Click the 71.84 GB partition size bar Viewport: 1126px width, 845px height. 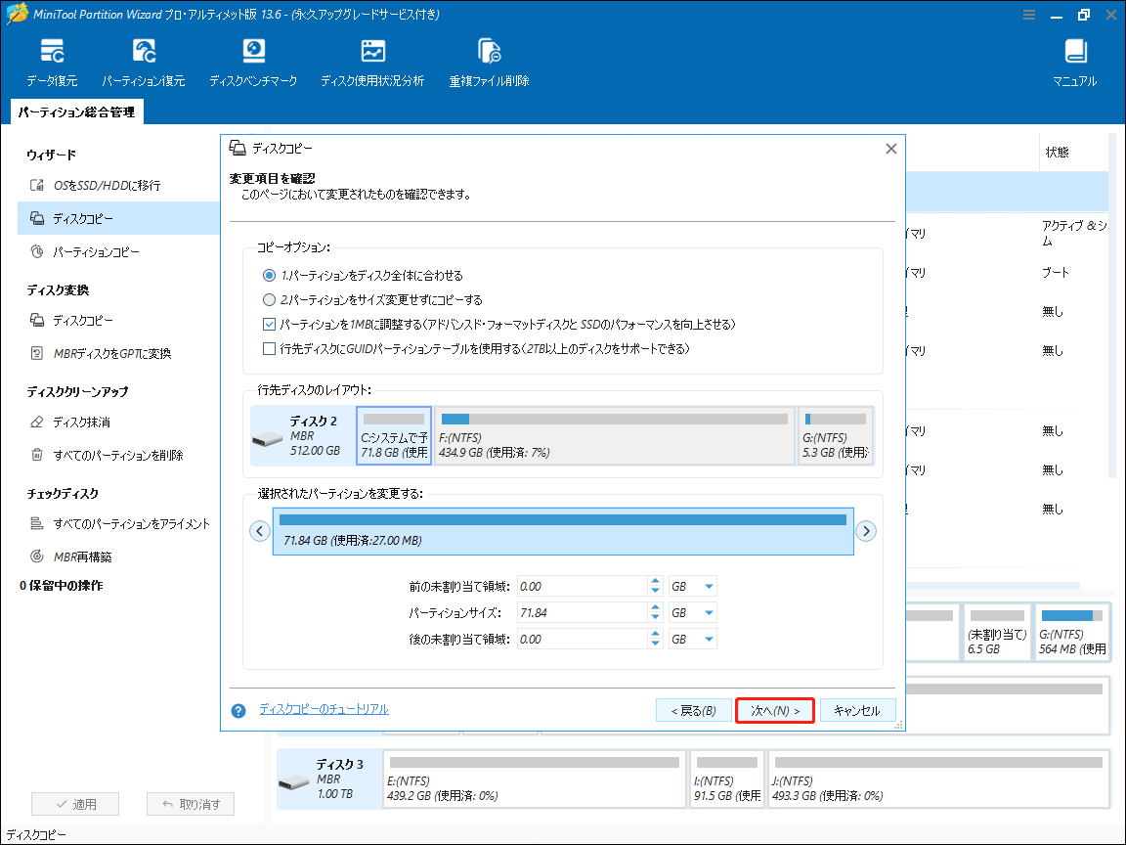coord(563,531)
